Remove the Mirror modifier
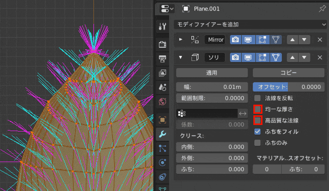This screenshot has width=329, height=191. pos(320,40)
